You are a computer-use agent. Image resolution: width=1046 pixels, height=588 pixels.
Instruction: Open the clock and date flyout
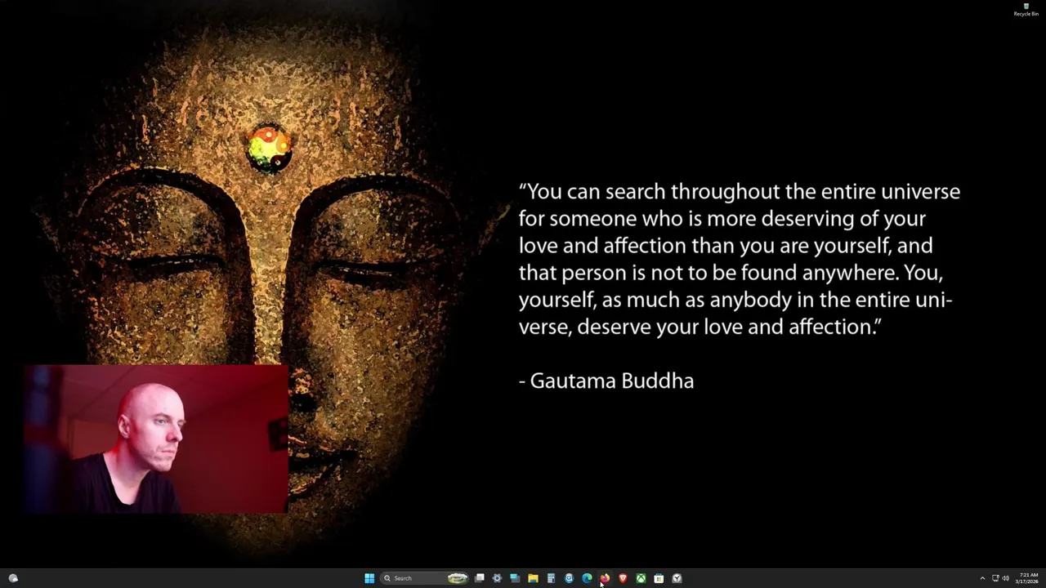(1028, 578)
